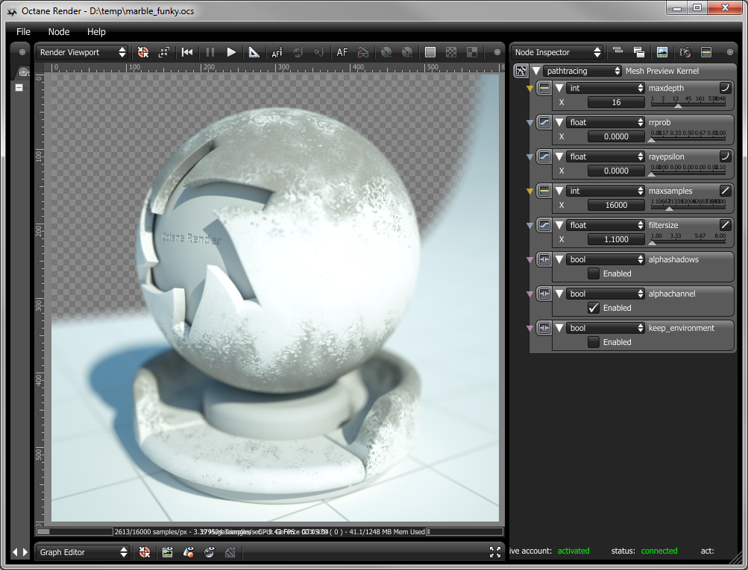This screenshot has width=748, height=570.
Task: Uncheck the alphachannel Enabled checkbox
Action: 594,308
